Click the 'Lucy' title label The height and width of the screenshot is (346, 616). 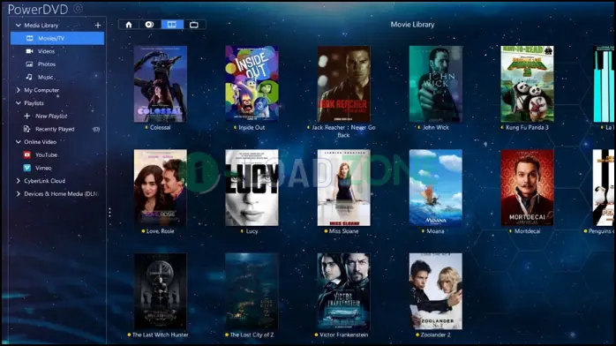click(x=252, y=231)
